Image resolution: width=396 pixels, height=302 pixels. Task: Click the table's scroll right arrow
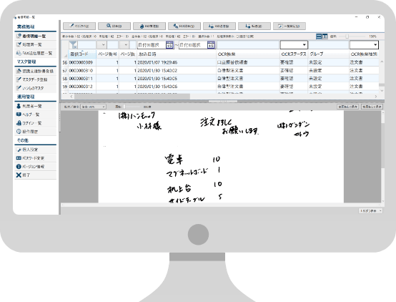coord(375,97)
